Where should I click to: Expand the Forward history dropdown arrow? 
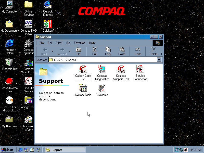[70, 52]
